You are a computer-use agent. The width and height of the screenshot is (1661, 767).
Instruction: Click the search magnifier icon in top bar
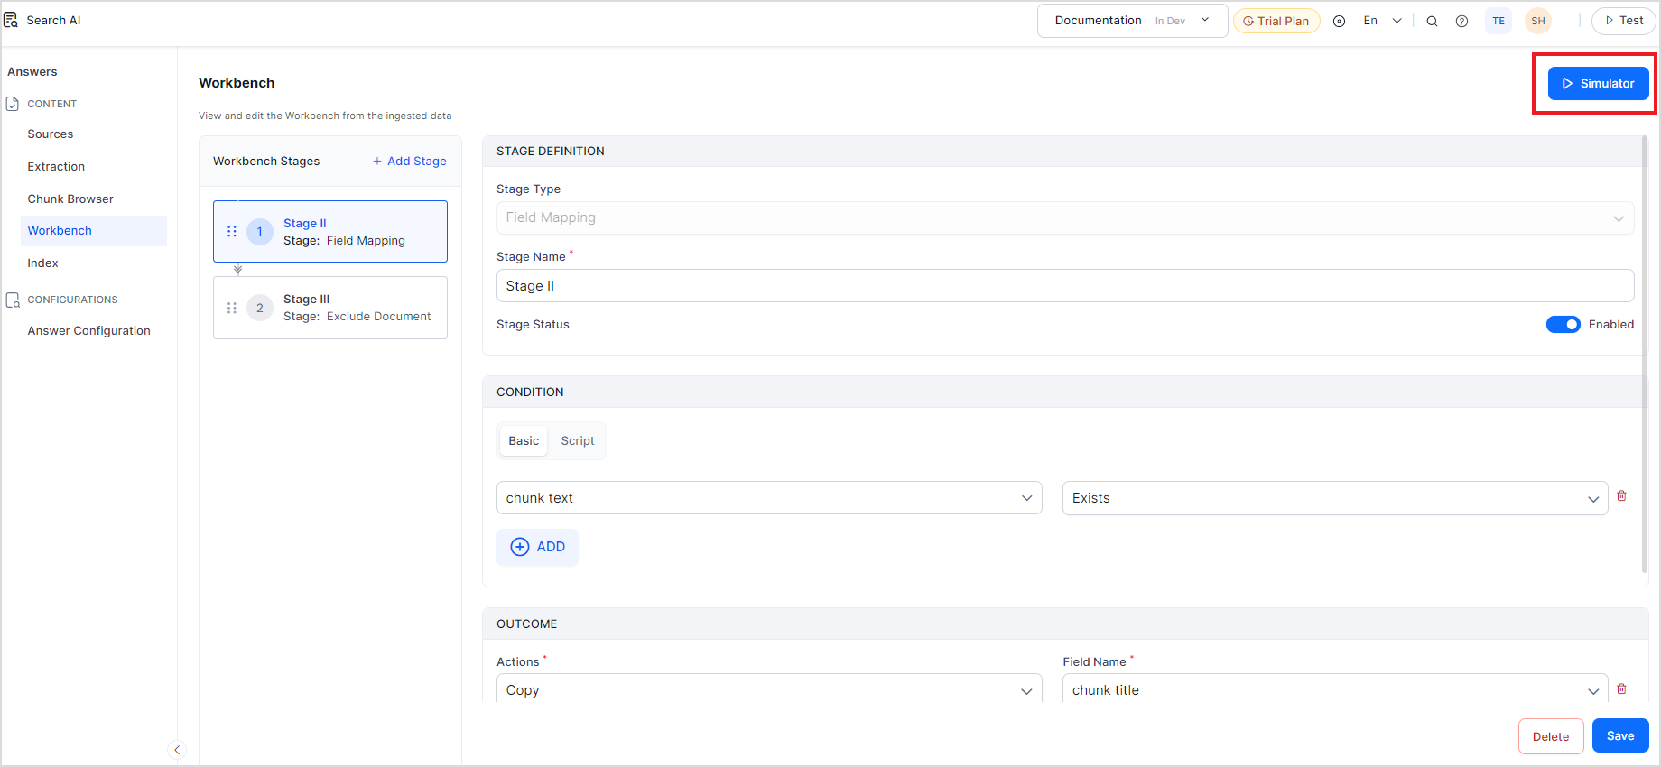click(1432, 21)
